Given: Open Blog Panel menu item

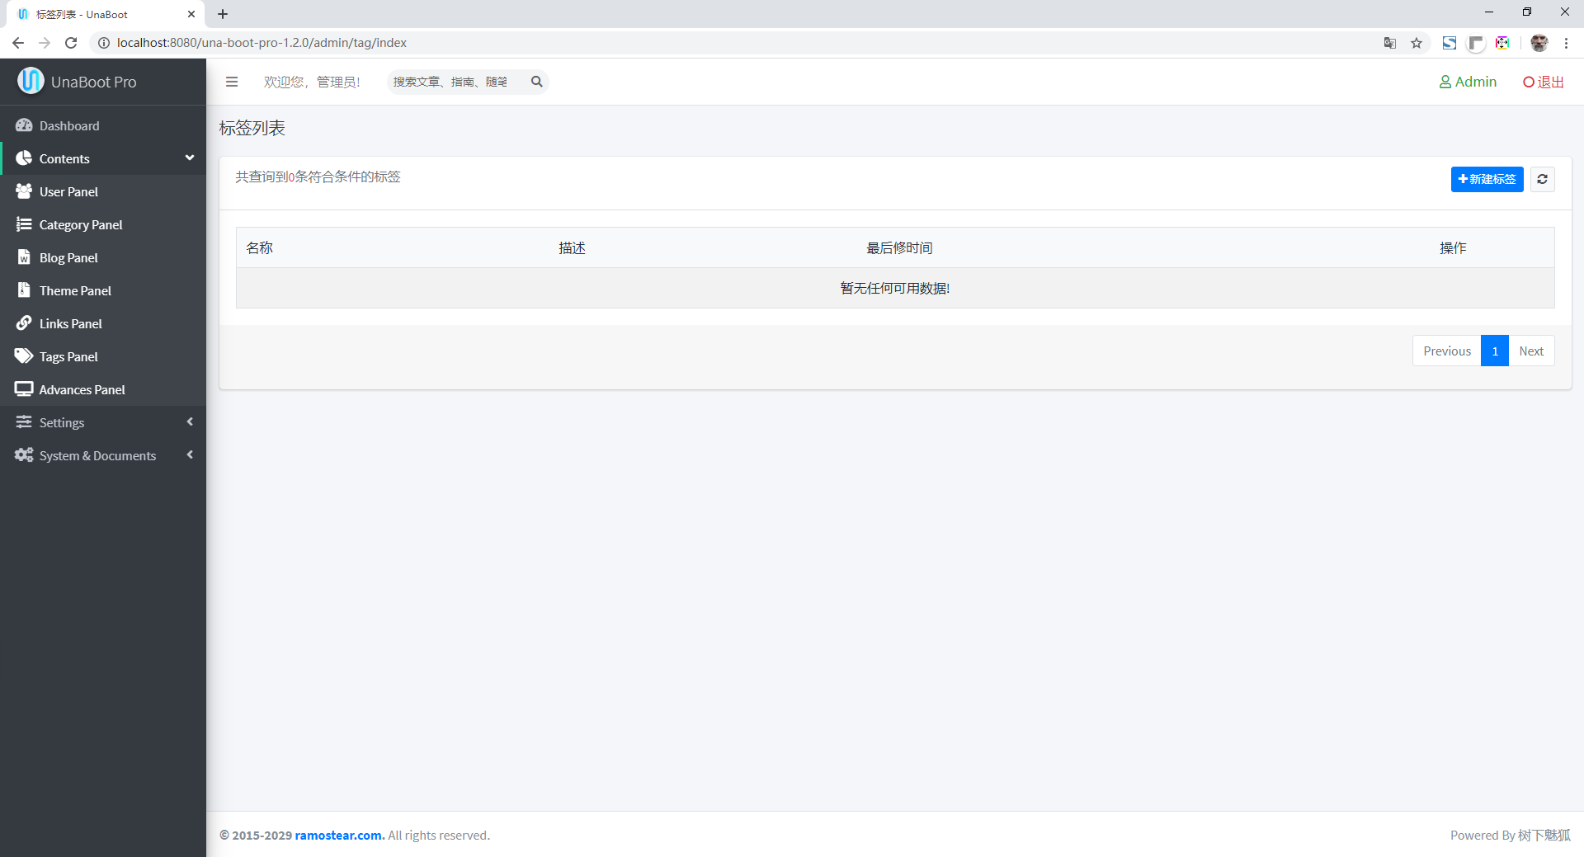Looking at the screenshot, I should coord(103,257).
